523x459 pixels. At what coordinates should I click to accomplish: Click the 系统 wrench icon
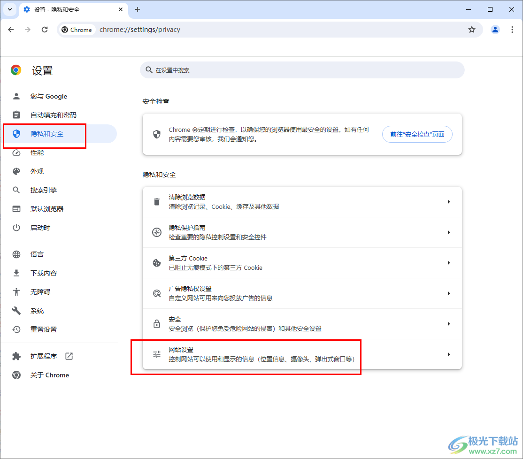click(x=16, y=311)
